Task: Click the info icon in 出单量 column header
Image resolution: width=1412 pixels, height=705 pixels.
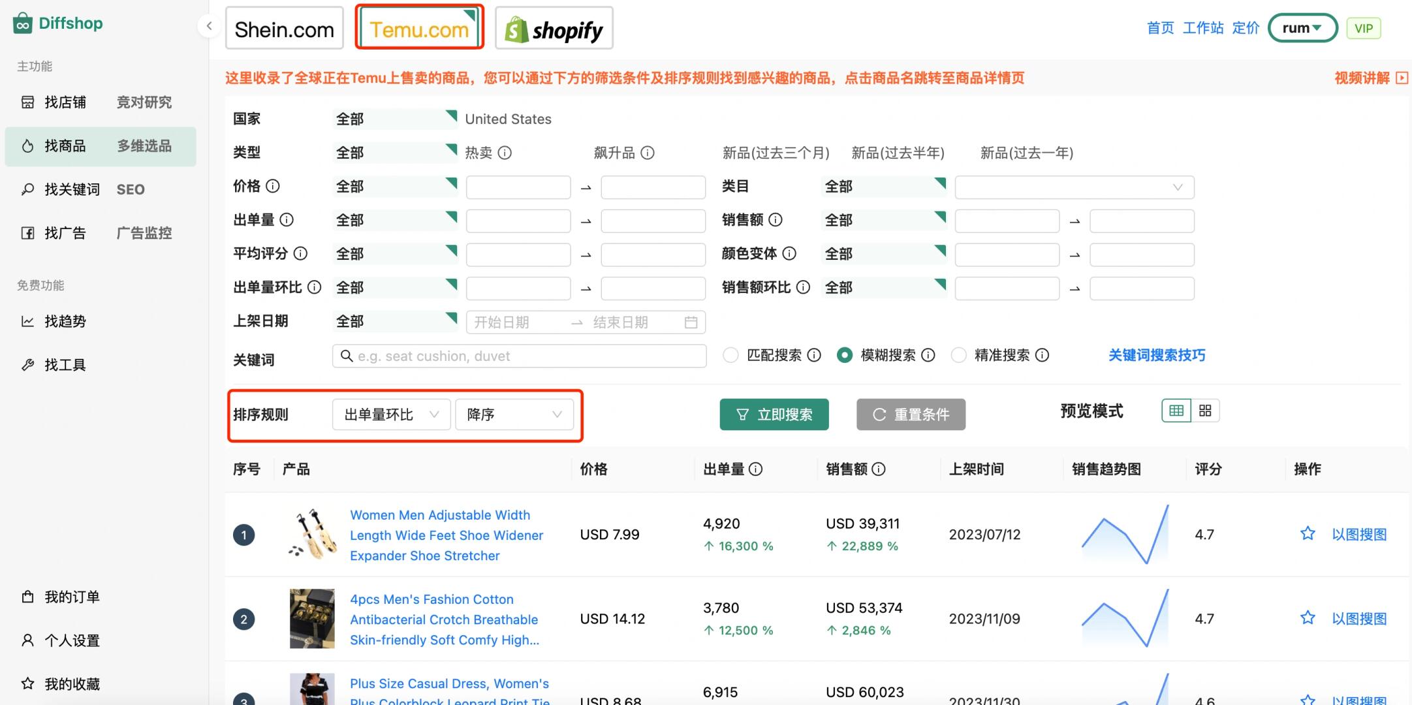Action: coord(755,469)
